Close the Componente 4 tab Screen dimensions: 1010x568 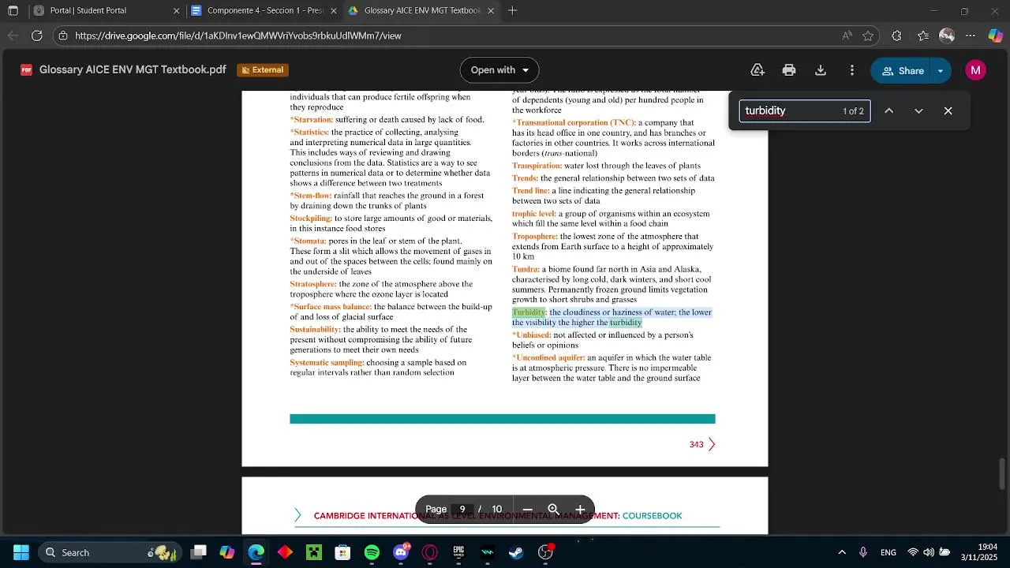(333, 11)
